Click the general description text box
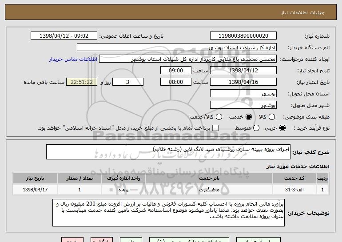 168,152
